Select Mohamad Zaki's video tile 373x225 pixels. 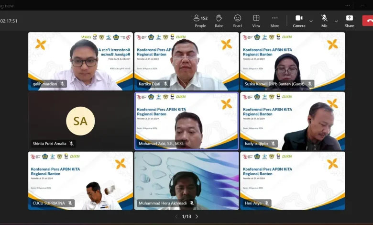186,121
